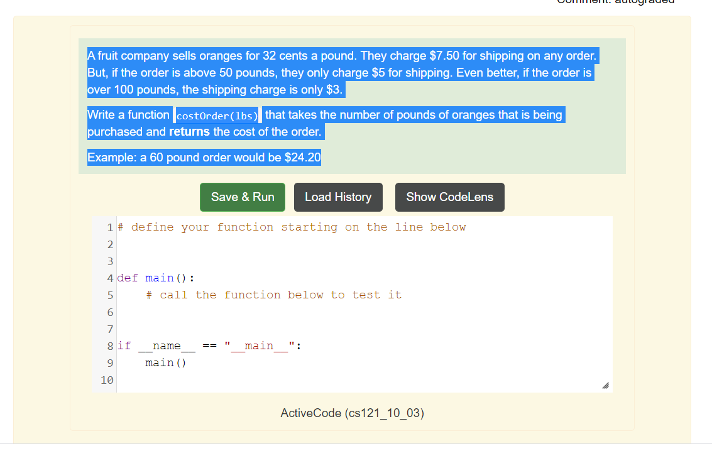
Task: Click line number 4 in the gutter
Action: (x=110, y=278)
